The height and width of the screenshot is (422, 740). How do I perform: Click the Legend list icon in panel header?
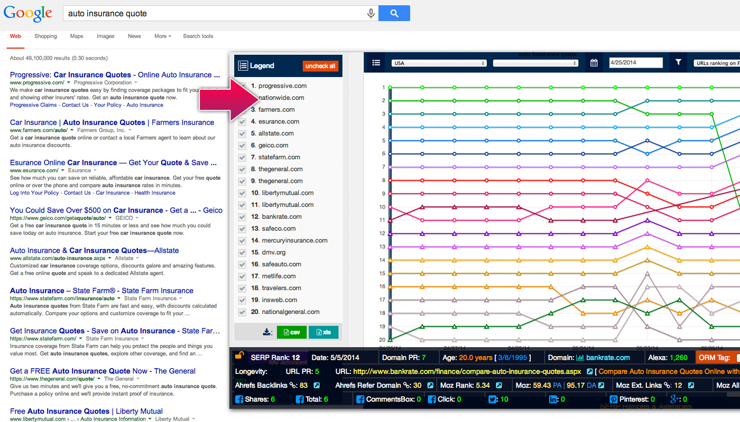click(x=243, y=66)
